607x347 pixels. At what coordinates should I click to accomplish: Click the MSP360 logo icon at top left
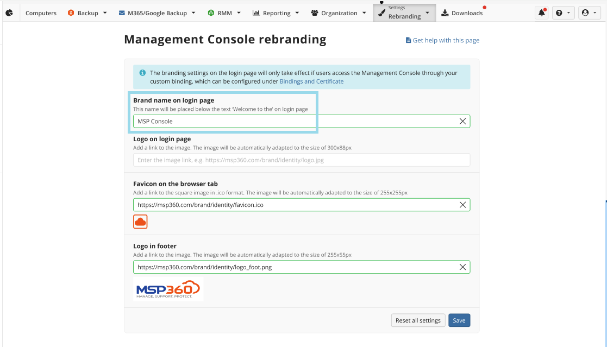tap(9, 13)
